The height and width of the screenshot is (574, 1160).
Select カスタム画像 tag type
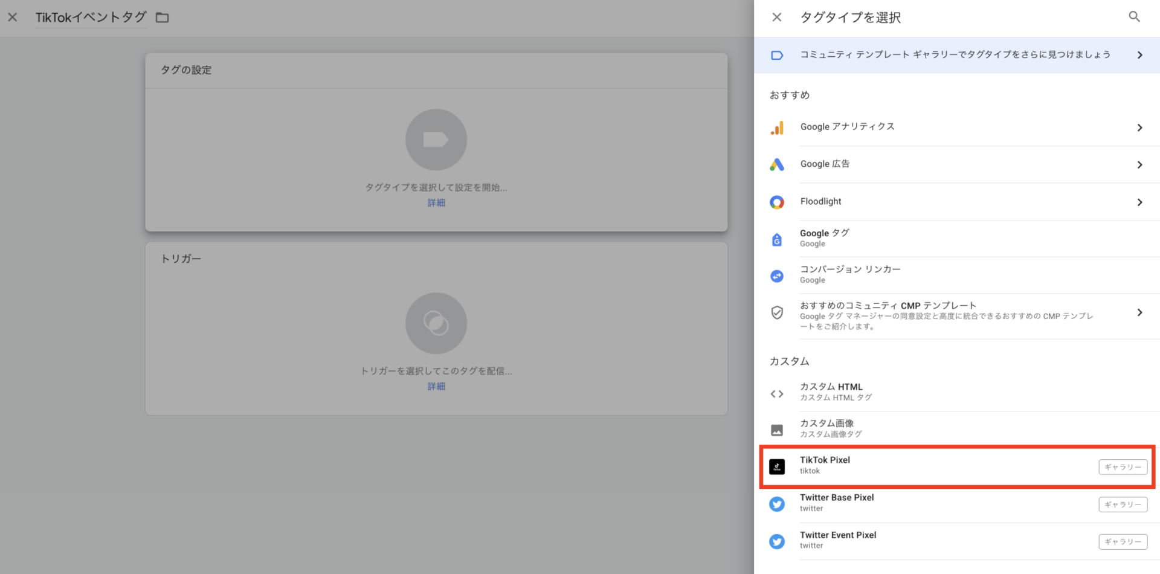pyautogui.click(x=957, y=429)
